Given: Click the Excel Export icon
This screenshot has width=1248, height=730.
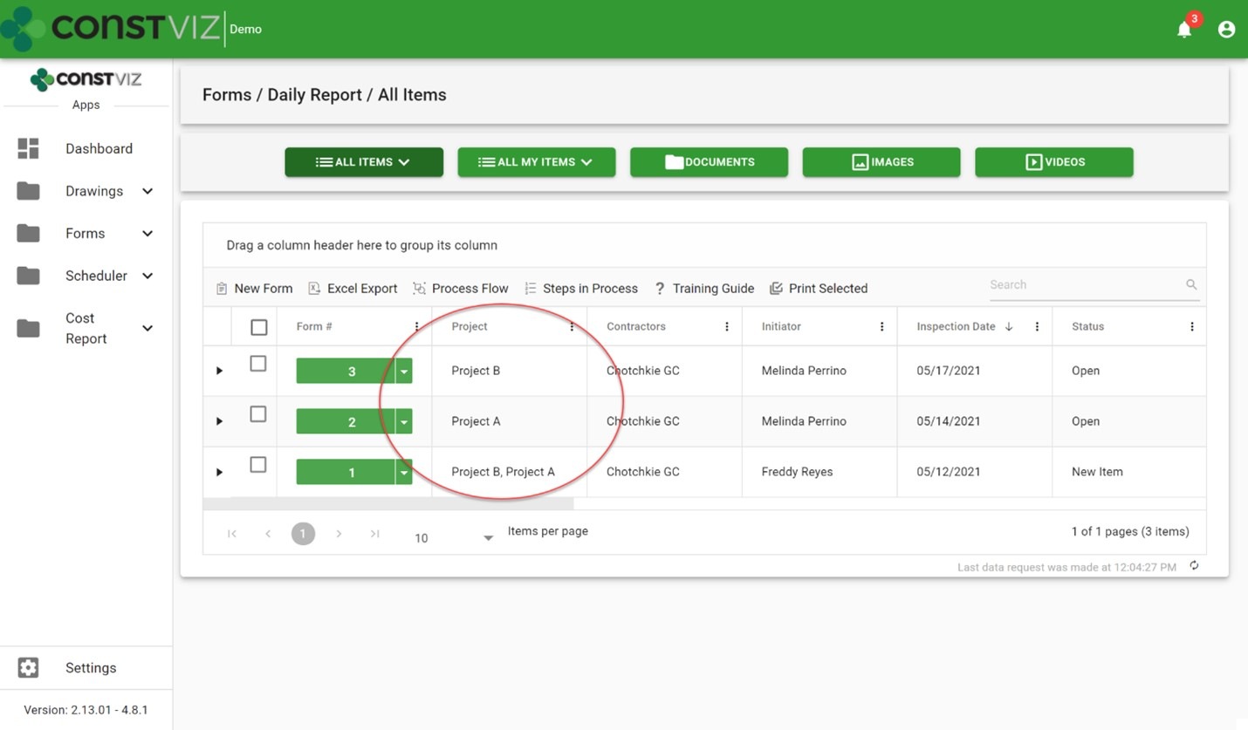Looking at the screenshot, I should point(315,289).
